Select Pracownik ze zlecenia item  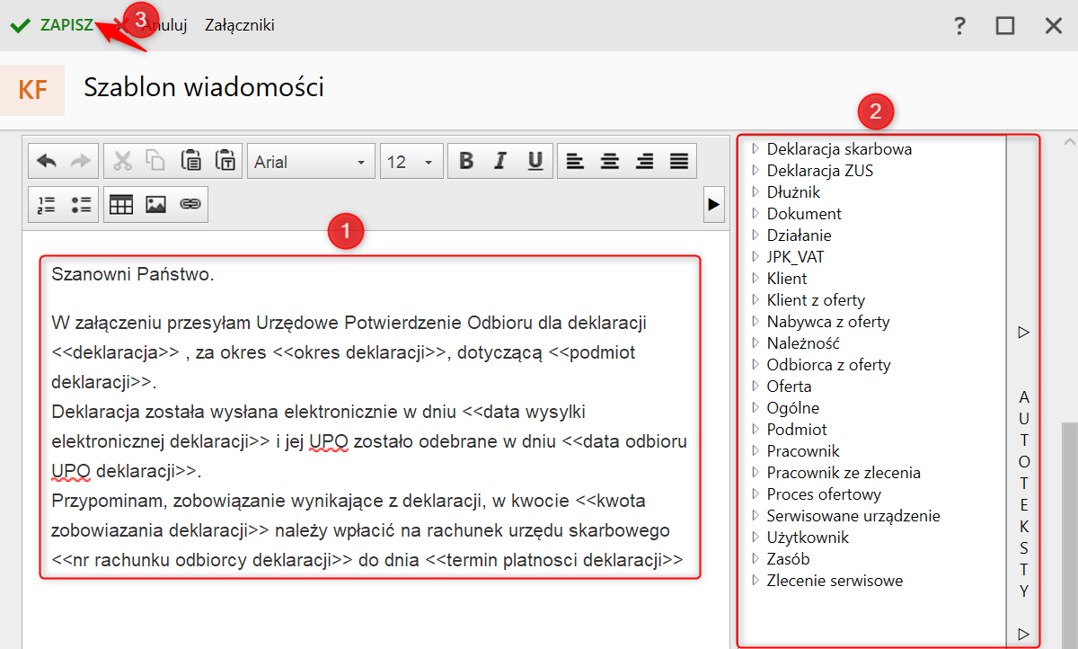(844, 473)
